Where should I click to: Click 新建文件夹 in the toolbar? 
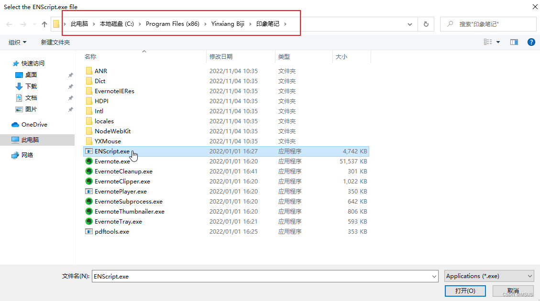click(x=55, y=43)
